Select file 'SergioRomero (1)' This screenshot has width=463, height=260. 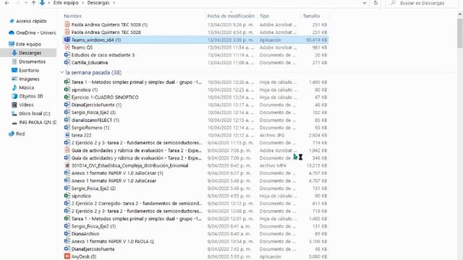(90, 128)
